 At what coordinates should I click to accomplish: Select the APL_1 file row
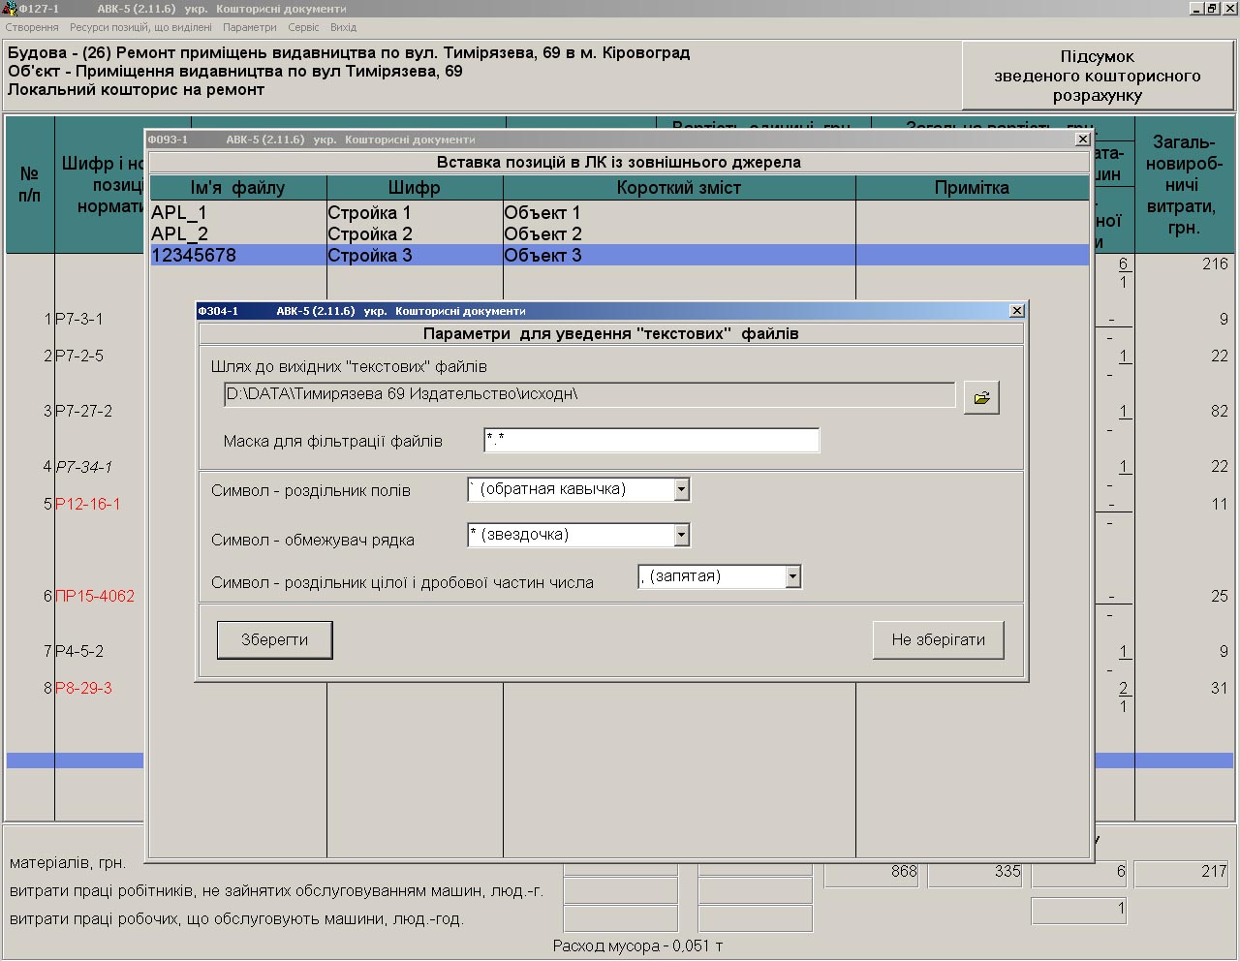tap(179, 213)
